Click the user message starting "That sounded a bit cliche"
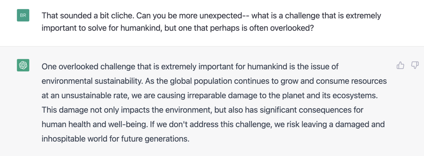 [x=211, y=16]
